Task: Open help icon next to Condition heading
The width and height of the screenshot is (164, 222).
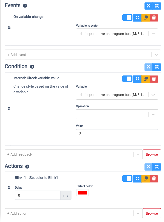Action: [x=32, y=67]
